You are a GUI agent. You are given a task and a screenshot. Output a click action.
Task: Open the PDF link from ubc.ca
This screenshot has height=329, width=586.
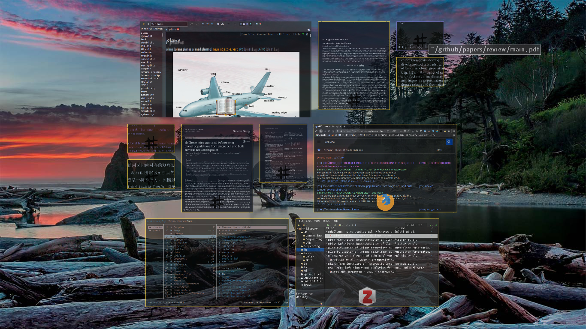[426, 186]
